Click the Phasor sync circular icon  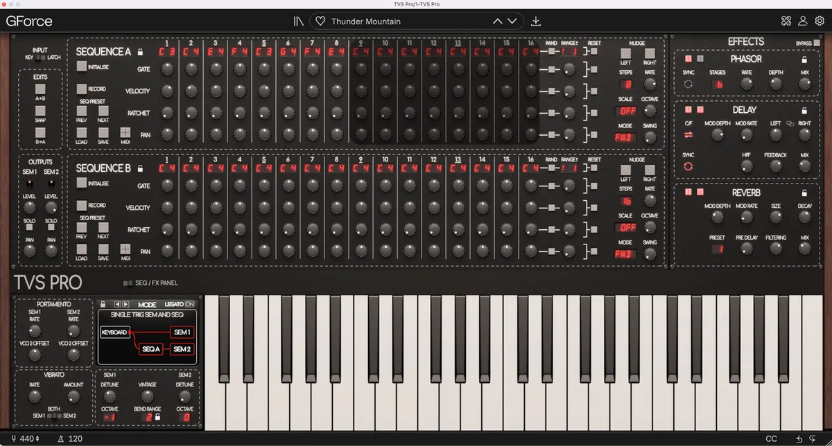(x=688, y=84)
